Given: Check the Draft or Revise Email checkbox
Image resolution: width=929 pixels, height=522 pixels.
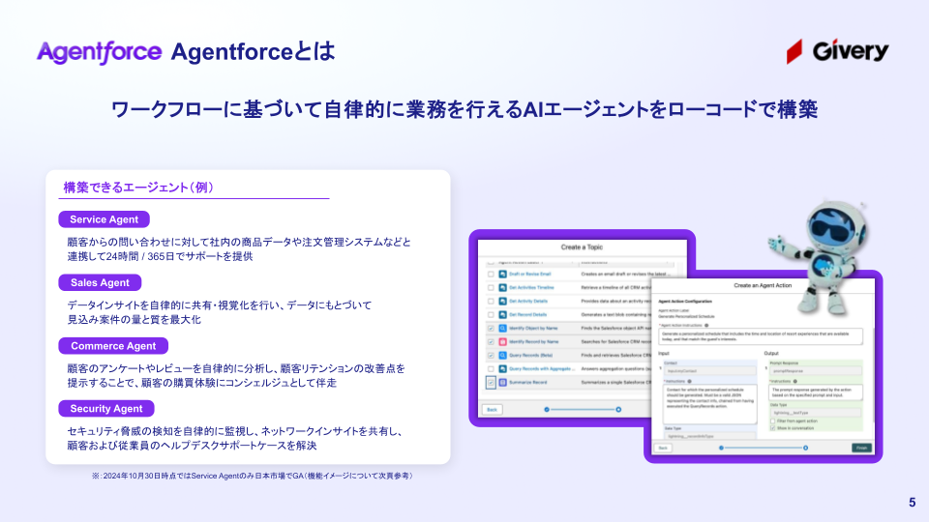Looking at the screenshot, I should [x=491, y=274].
